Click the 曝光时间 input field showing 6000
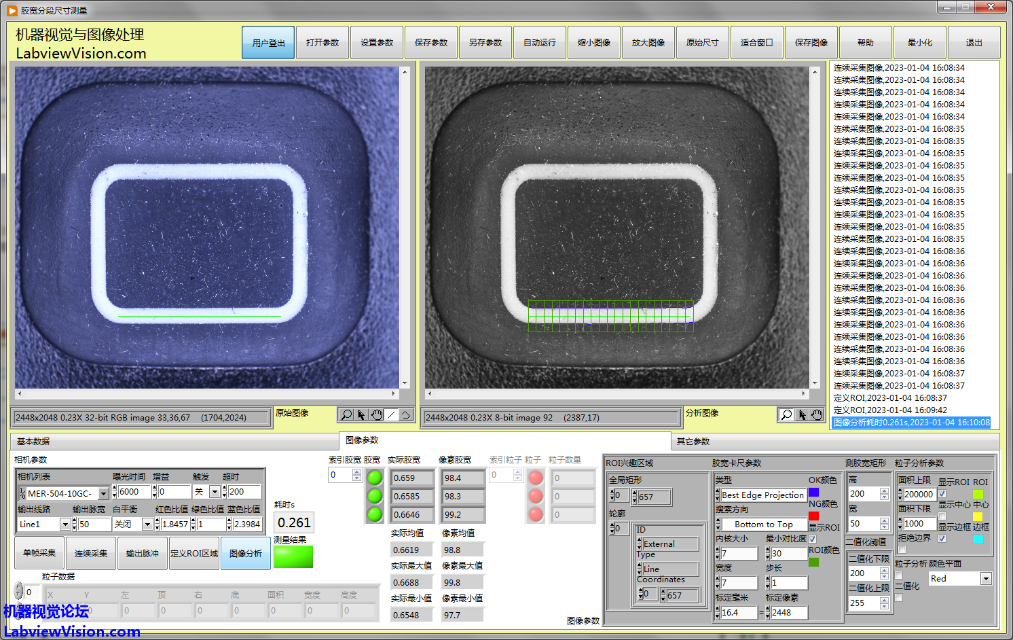 pos(133,492)
